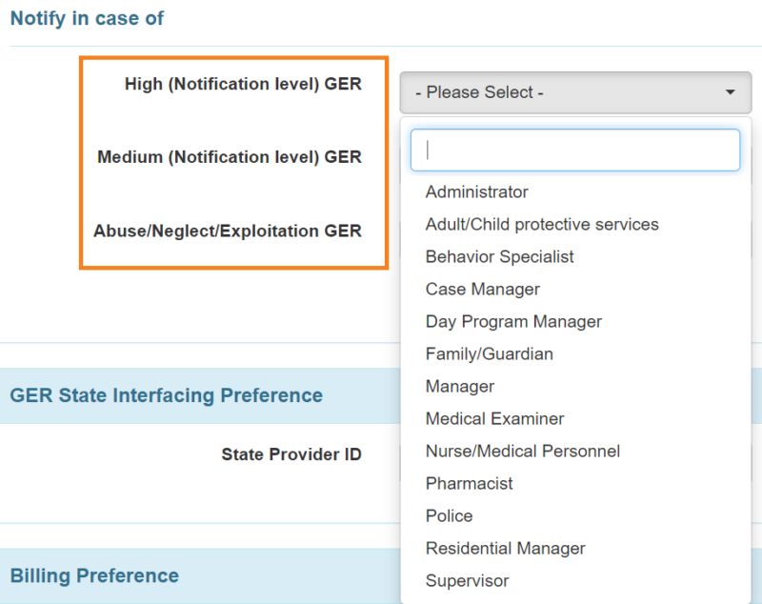The width and height of the screenshot is (762, 604).
Task: Click the State Provider ID label
Action: [291, 454]
